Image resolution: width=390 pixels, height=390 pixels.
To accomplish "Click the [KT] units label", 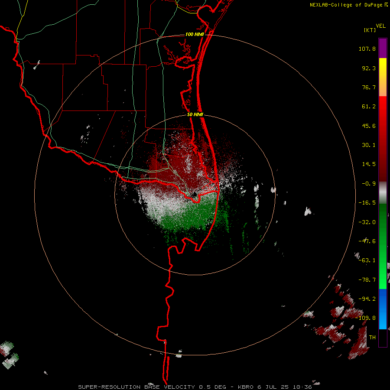I will [370, 30].
